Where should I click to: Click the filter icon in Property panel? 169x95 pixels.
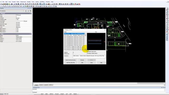31,11
